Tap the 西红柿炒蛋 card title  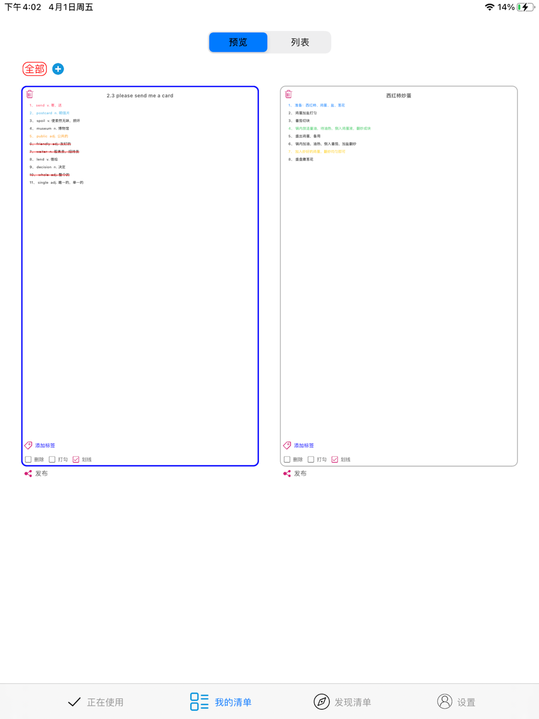(399, 95)
